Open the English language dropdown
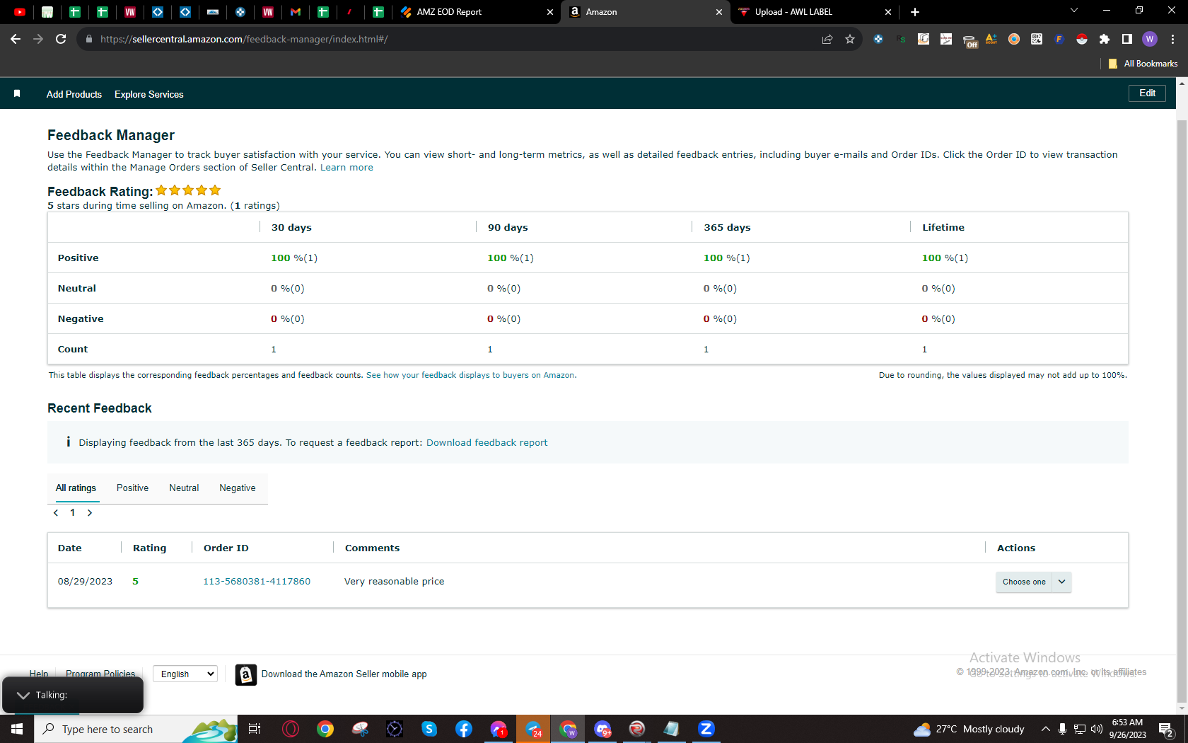1188x743 pixels. pyautogui.click(x=185, y=674)
